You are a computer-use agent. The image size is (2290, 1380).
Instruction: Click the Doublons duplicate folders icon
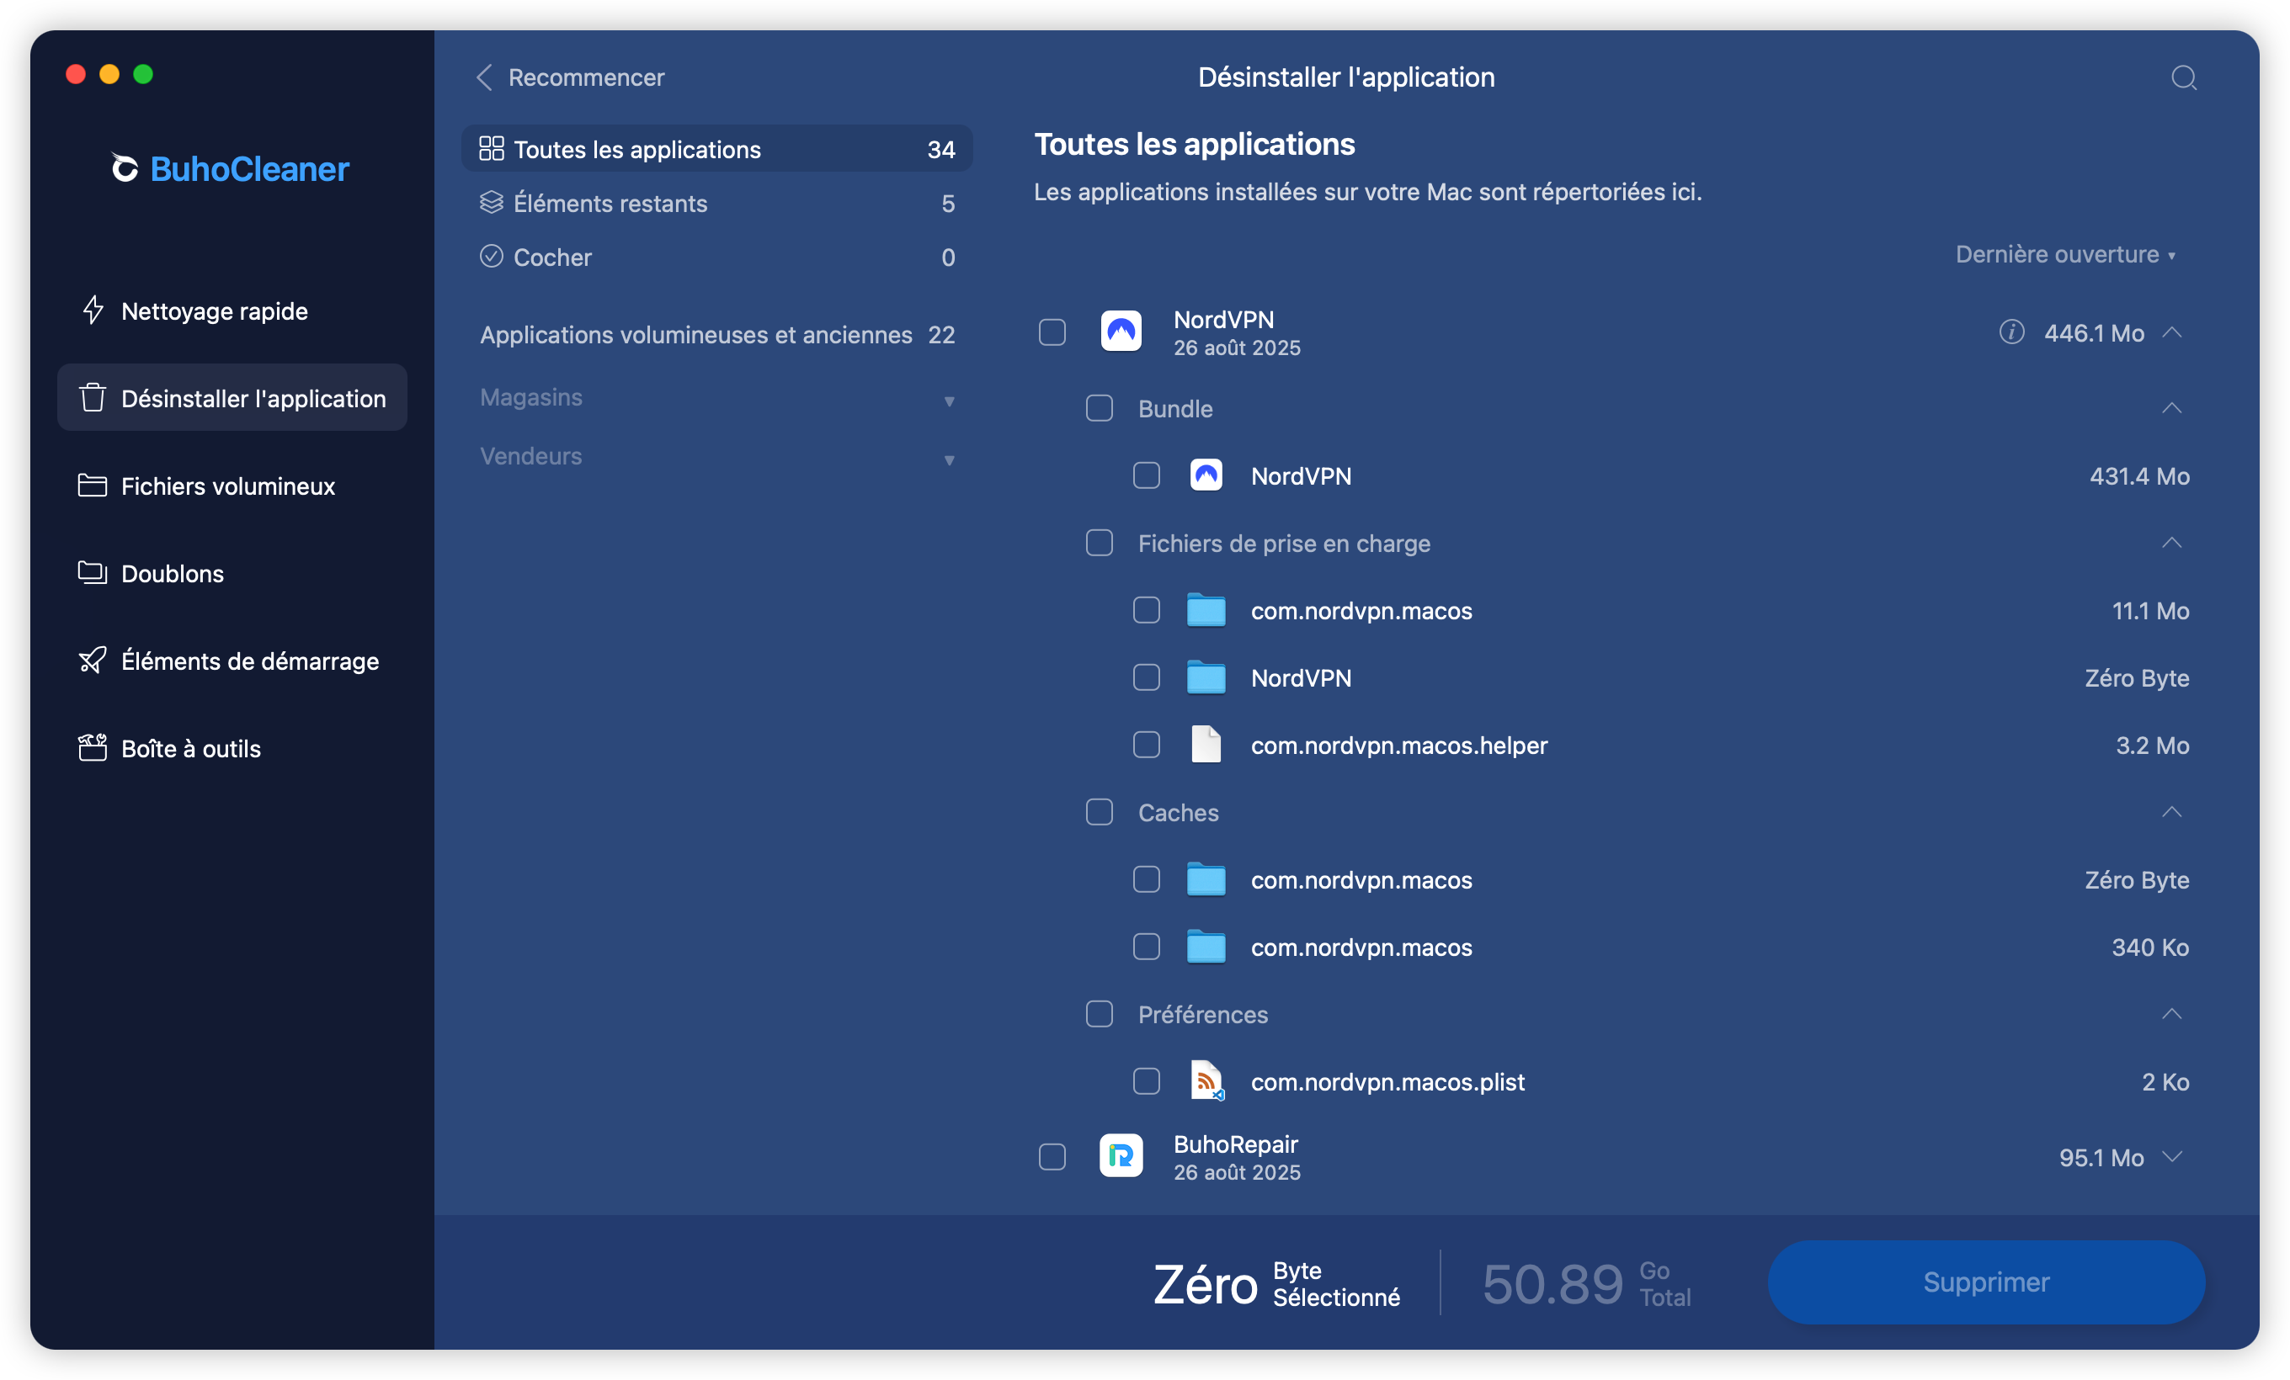(x=92, y=572)
